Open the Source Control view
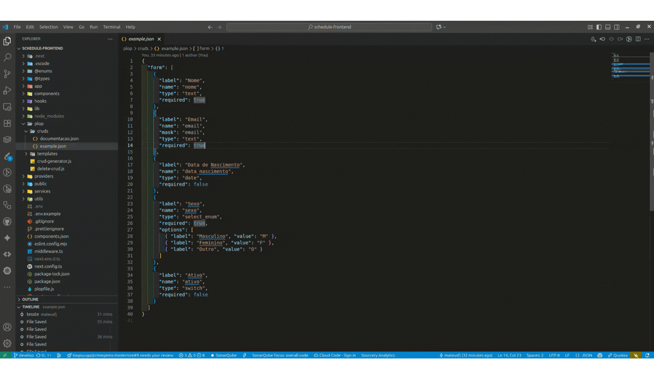Screen dimensions: 654x368 [x=7, y=74]
